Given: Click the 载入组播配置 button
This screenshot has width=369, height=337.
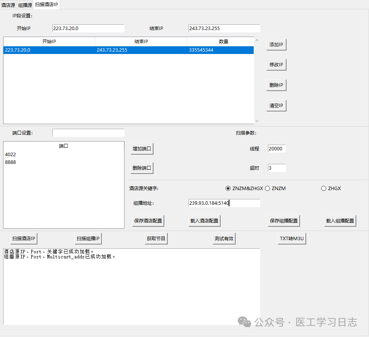Looking at the screenshot, I should 340,221.
